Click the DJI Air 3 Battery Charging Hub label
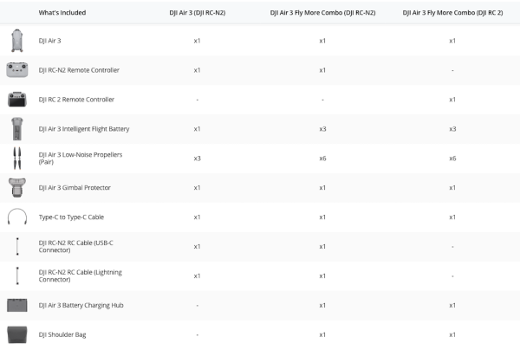The image size is (520, 350). [79, 305]
